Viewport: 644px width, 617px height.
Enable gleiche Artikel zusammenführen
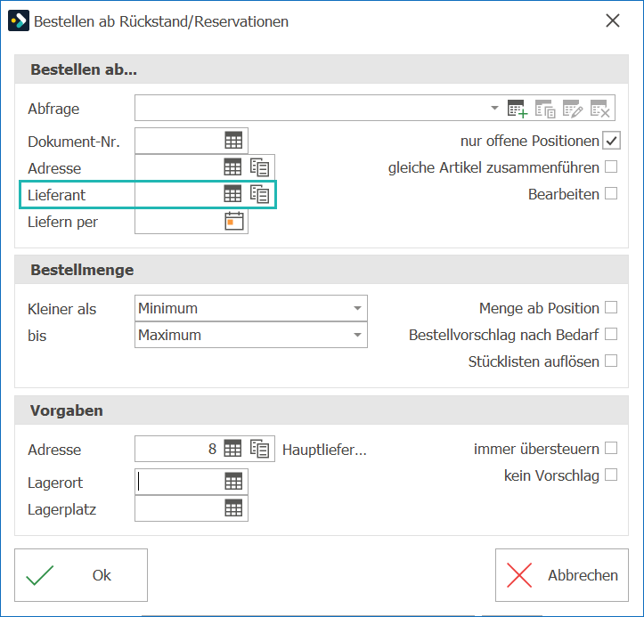click(x=611, y=167)
